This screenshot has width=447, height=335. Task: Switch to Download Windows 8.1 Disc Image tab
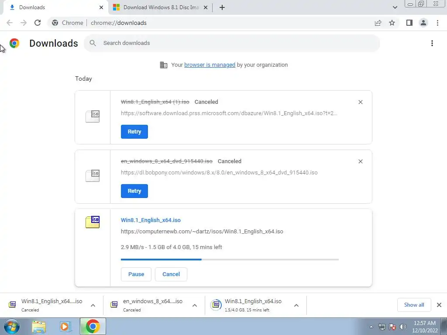coord(161,7)
